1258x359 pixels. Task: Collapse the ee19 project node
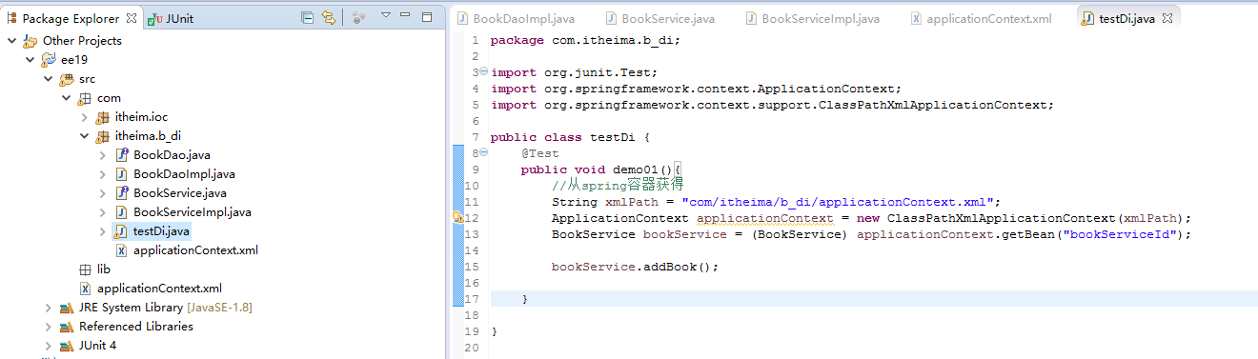click(x=30, y=60)
